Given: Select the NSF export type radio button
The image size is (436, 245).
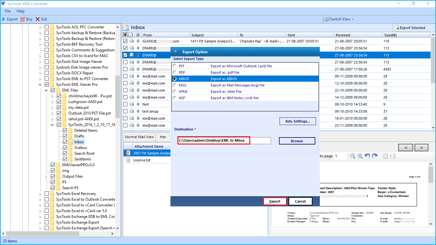Looking at the screenshot, I should pyautogui.click(x=174, y=98).
